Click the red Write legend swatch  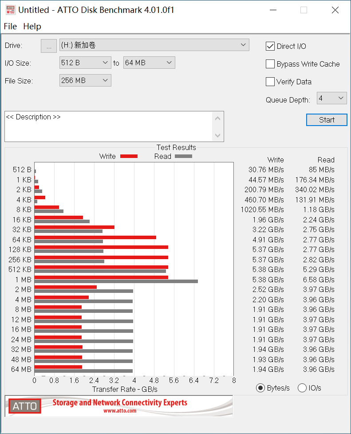(129, 156)
